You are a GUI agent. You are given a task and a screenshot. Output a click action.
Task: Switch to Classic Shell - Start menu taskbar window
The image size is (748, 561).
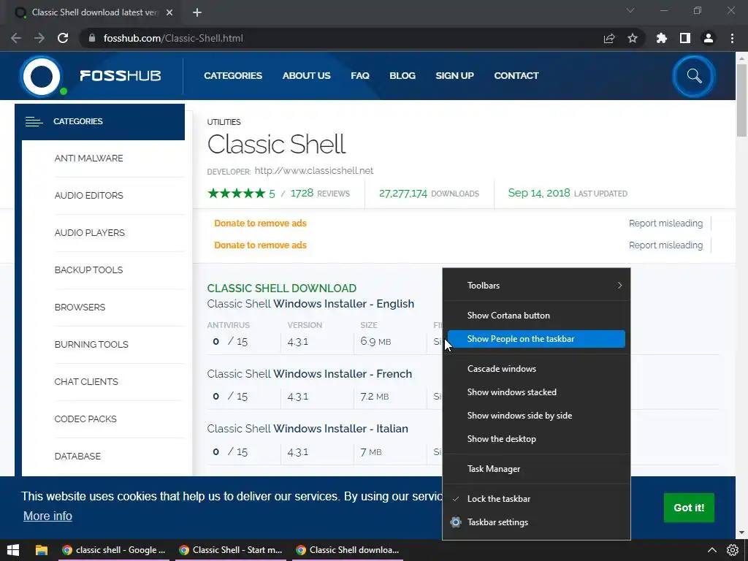pyautogui.click(x=230, y=550)
